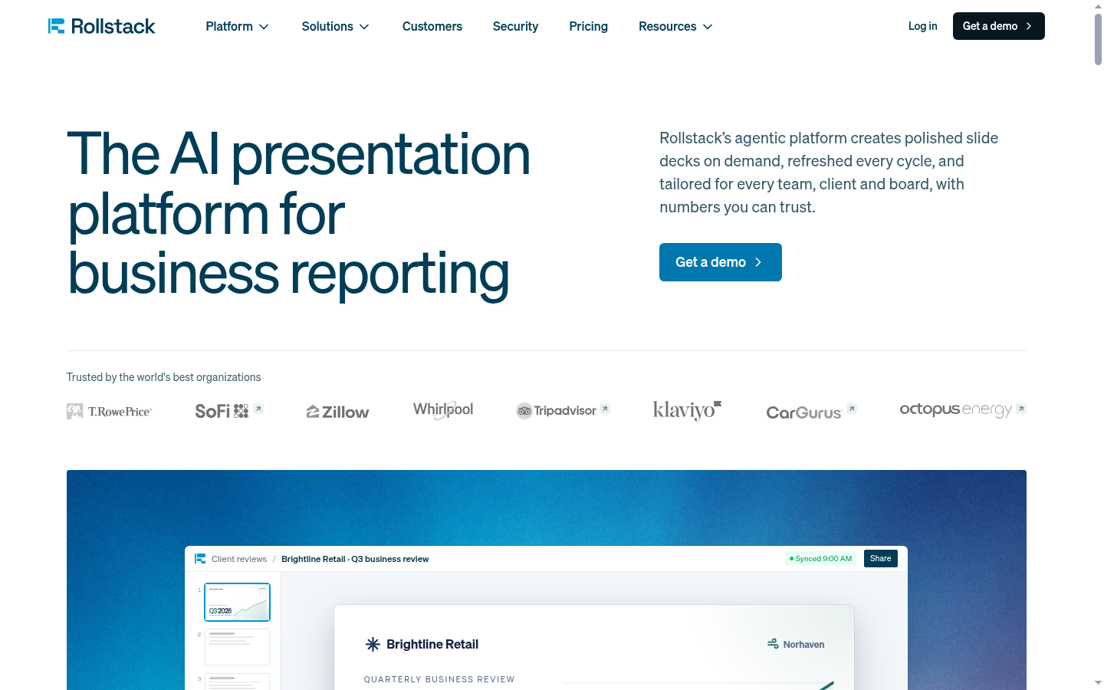The image size is (1104, 690).
Task: Click the QUARTERLY BUSINESS REVIEW label
Action: pos(439,679)
